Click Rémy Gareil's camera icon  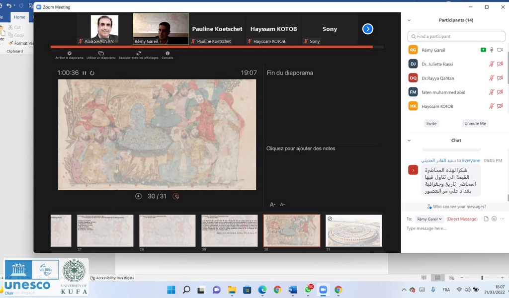500,50
